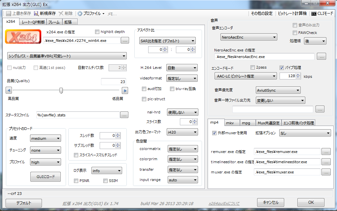Enable audio 2pass checkbox
The image size is (337, 211).
pyautogui.click(x=253, y=67)
